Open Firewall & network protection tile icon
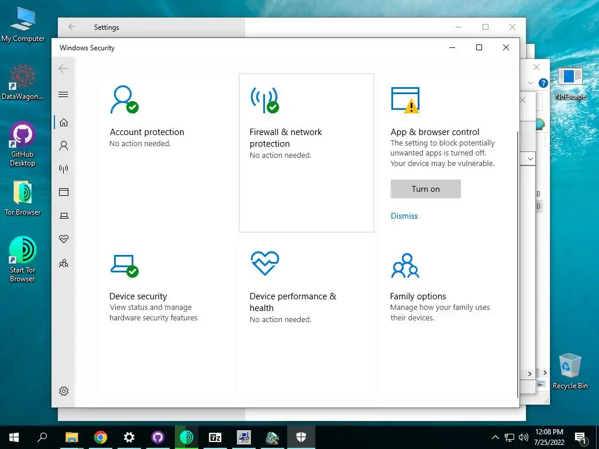The width and height of the screenshot is (599, 449). pos(264,100)
